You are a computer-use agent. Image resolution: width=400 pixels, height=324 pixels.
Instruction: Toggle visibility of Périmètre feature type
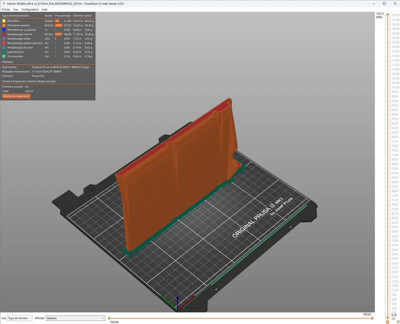pyautogui.click(x=47, y=21)
